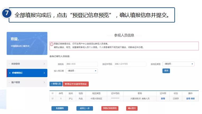
Task: View the 证件照 via 查看 link
Action: coord(163,99)
